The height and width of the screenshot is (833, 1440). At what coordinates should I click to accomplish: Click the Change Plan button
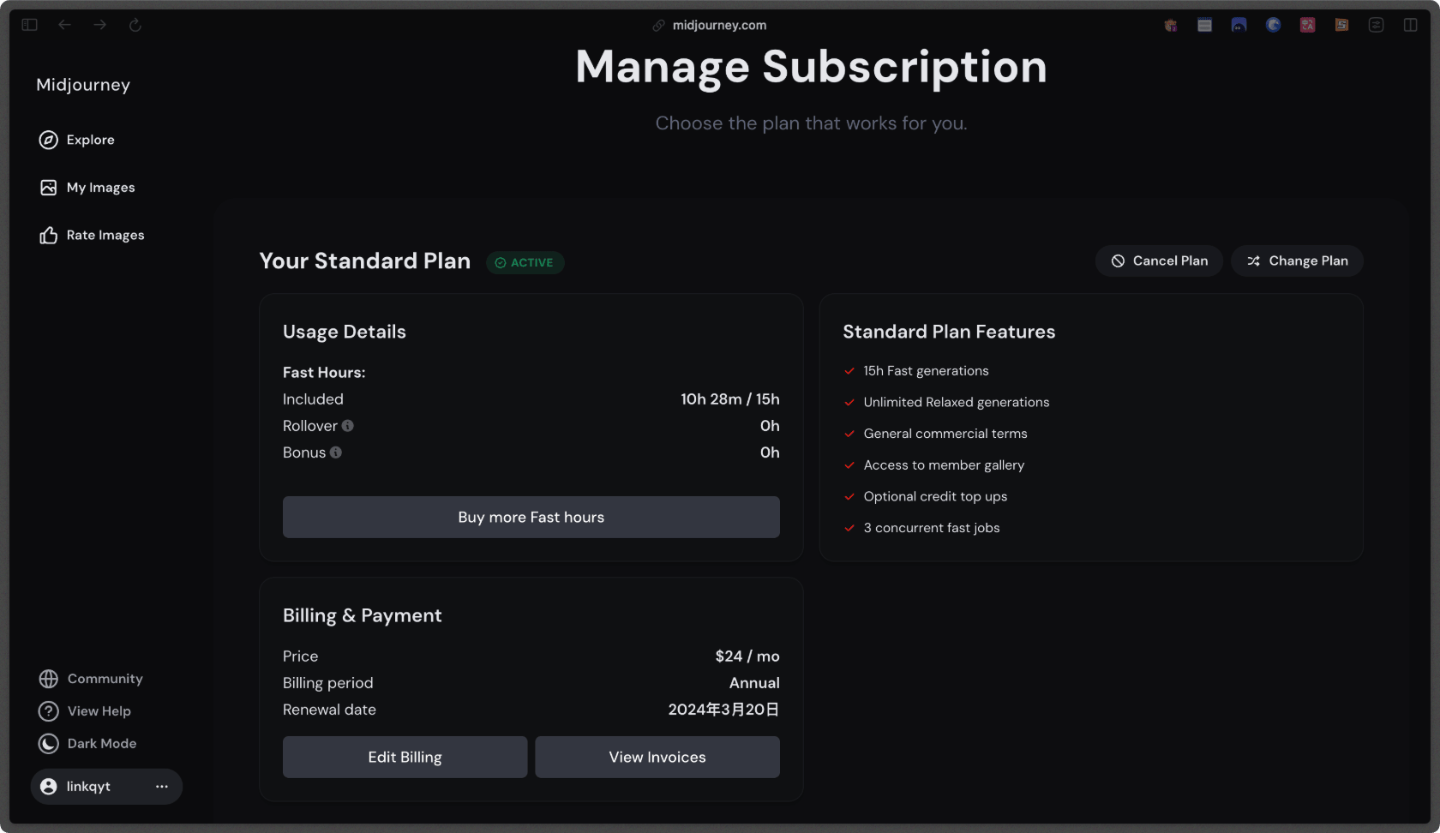(x=1297, y=261)
